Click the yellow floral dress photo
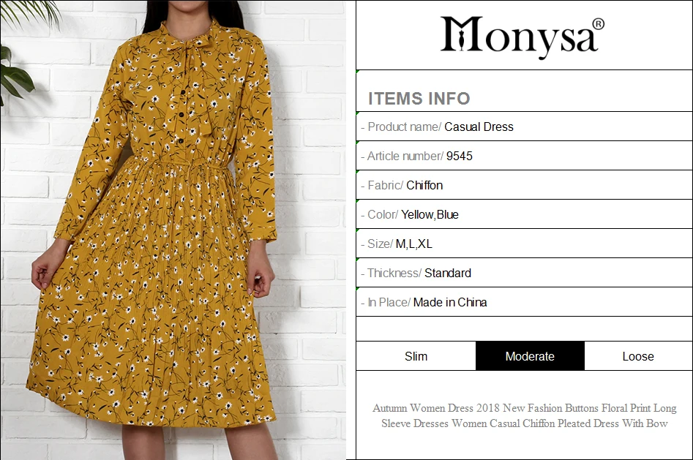693x460 pixels. (173, 230)
